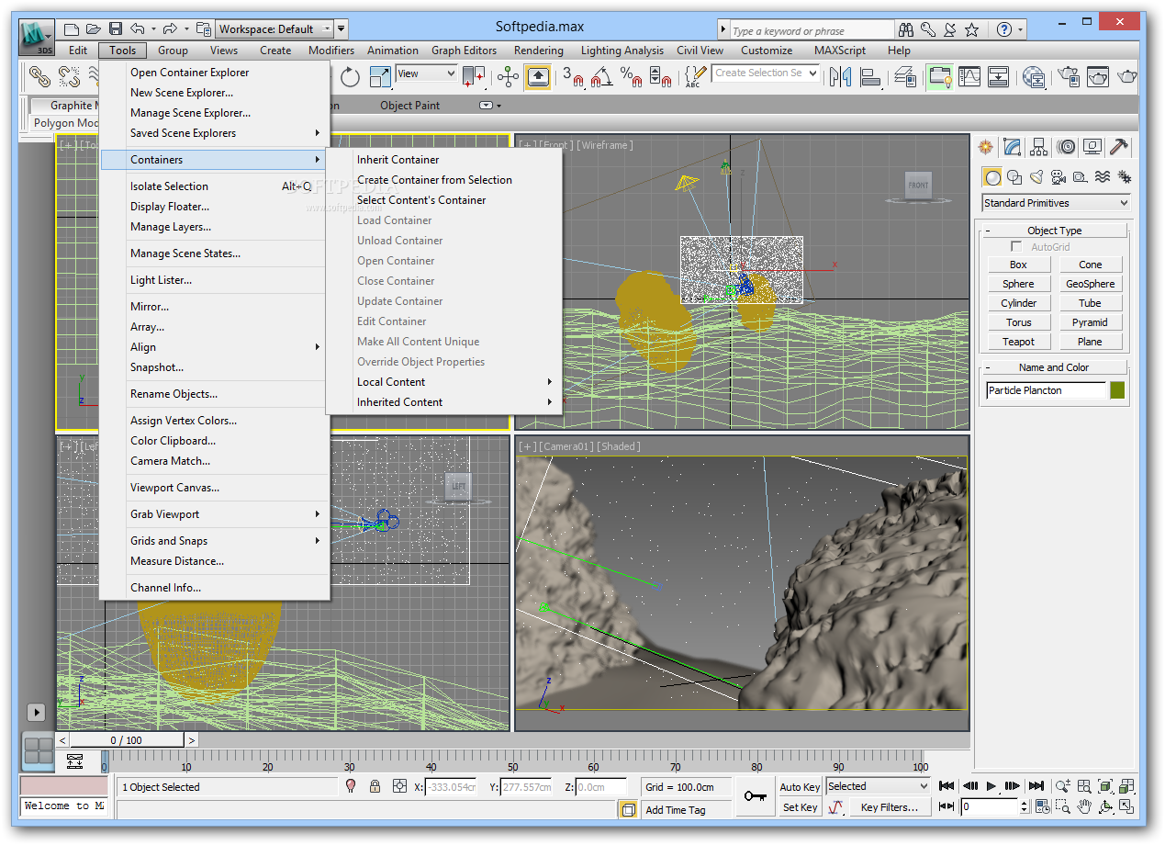
Task: Click the Open File folder icon
Action: pos(94,29)
